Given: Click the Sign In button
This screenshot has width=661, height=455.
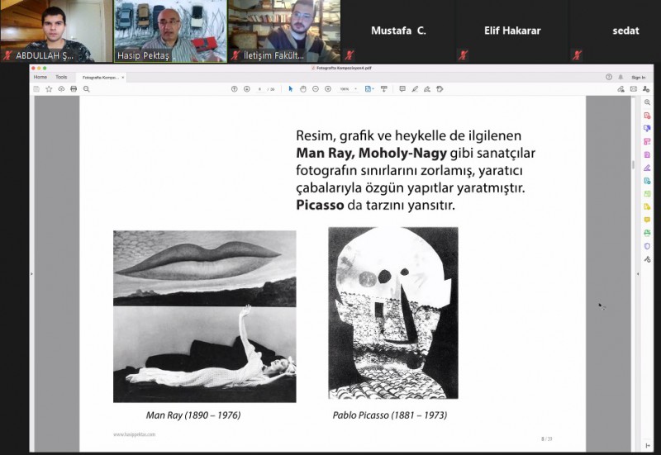Looking at the screenshot, I should click(x=638, y=77).
